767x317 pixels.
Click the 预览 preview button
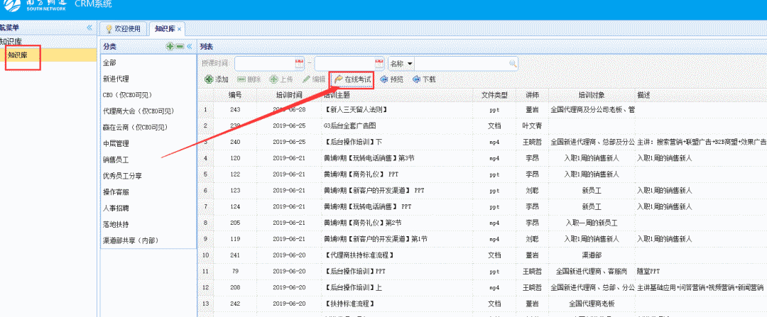click(391, 79)
